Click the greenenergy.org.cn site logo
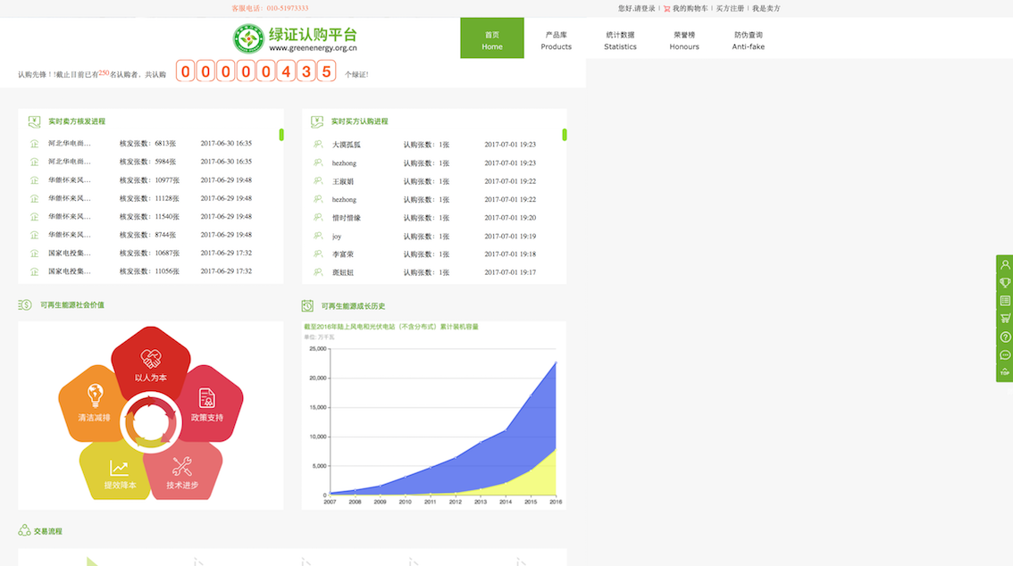The image size is (1013, 566). pos(295,38)
